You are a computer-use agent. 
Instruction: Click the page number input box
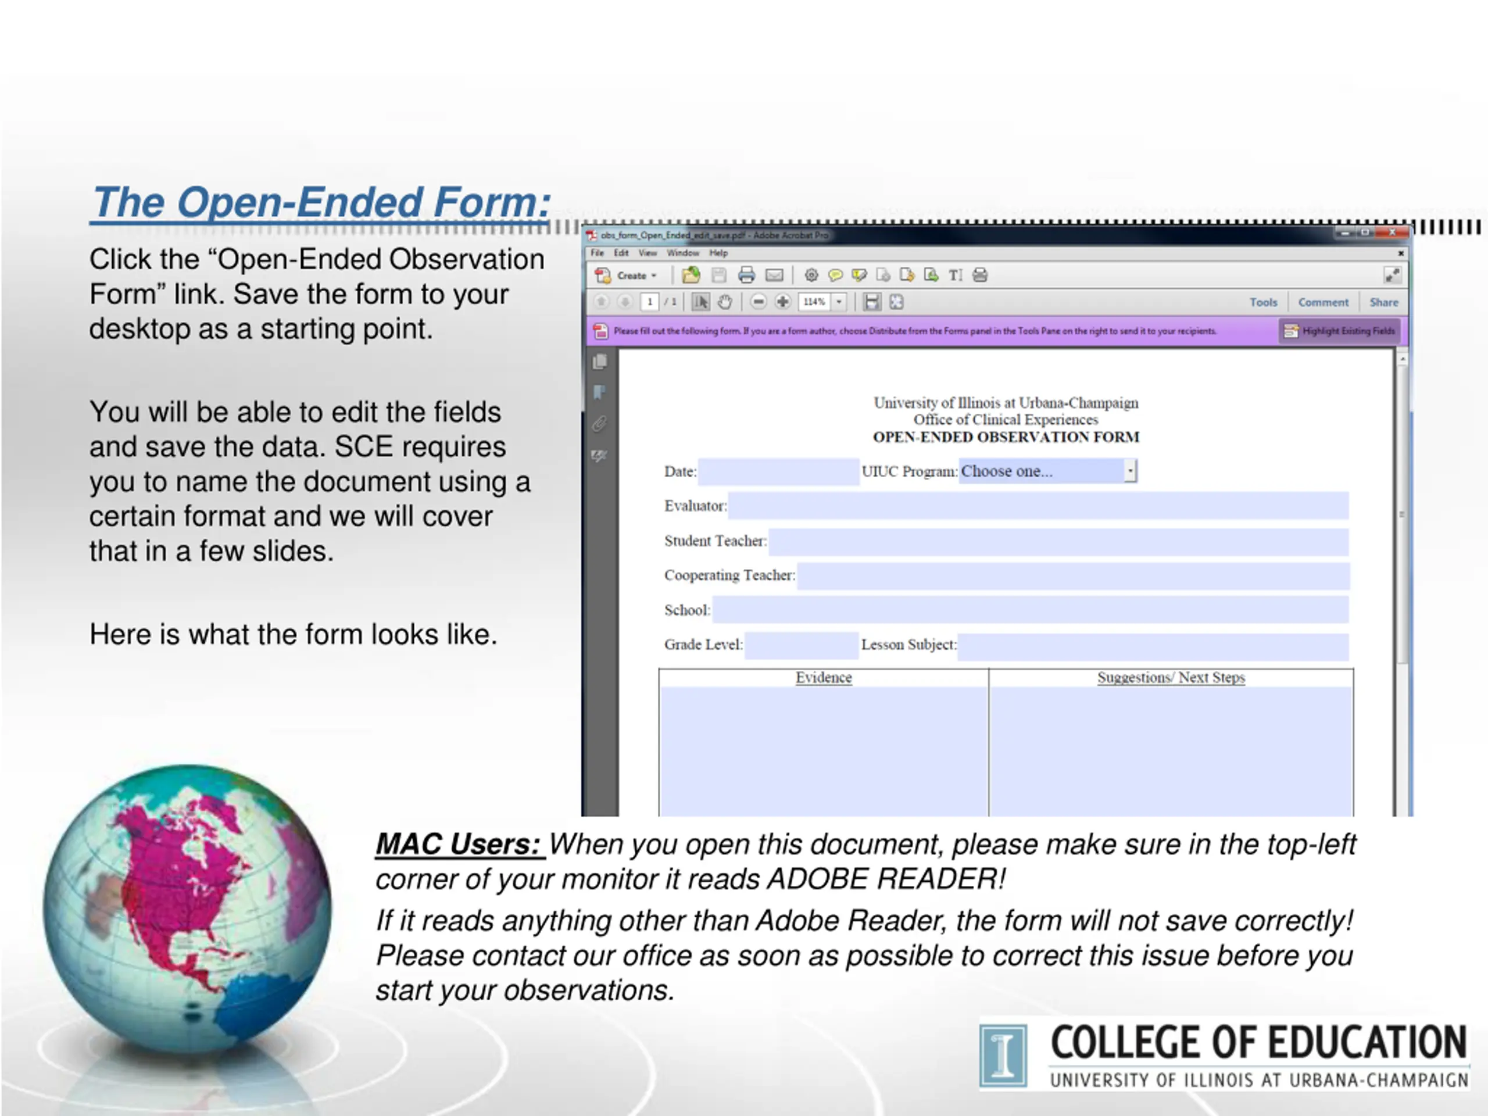tap(649, 302)
